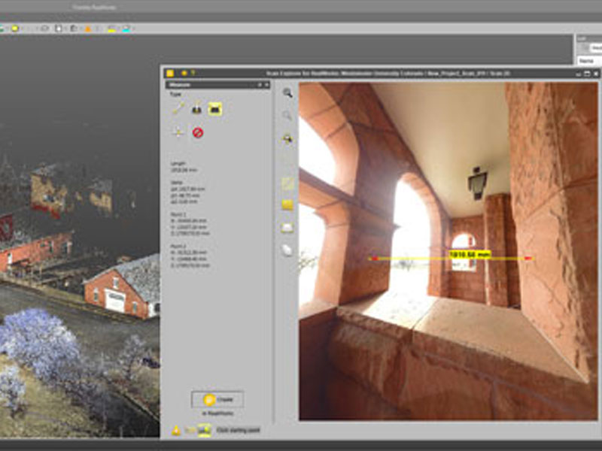Click the yellow square icon in Scan Explorer titlebar
The height and width of the screenshot is (451, 602).
pyautogui.click(x=170, y=73)
